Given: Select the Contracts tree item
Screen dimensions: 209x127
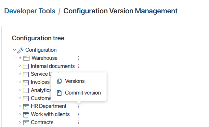Looking at the screenshot, I should (x=42, y=122).
